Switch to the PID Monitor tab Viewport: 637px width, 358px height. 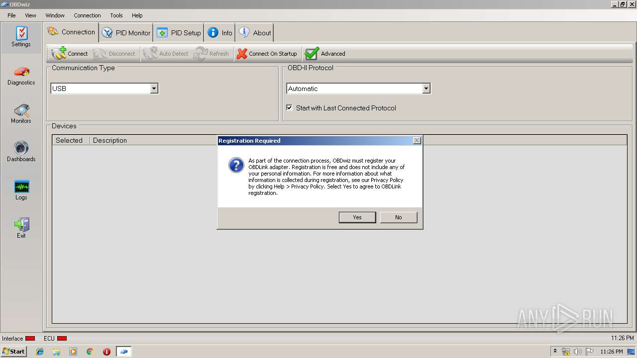(x=126, y=33)
